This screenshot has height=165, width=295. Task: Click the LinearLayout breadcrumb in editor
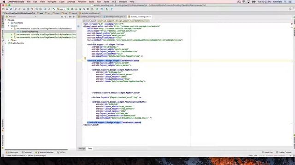coord(89,21)
